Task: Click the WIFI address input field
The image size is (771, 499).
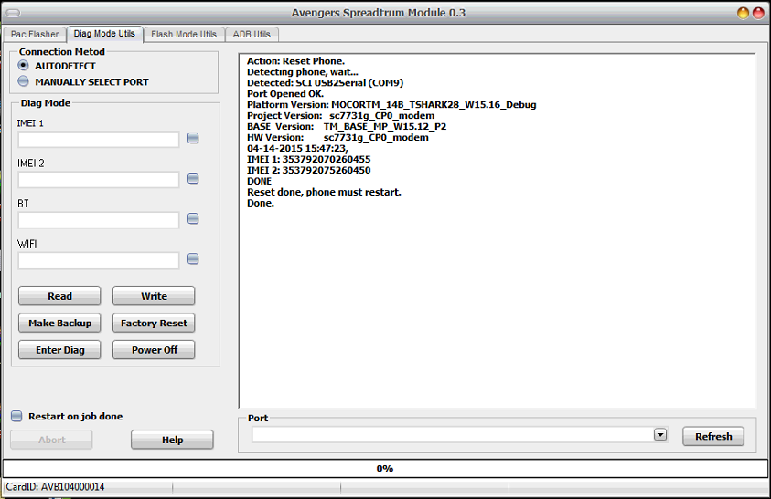Action: click(x=99, y=260)
